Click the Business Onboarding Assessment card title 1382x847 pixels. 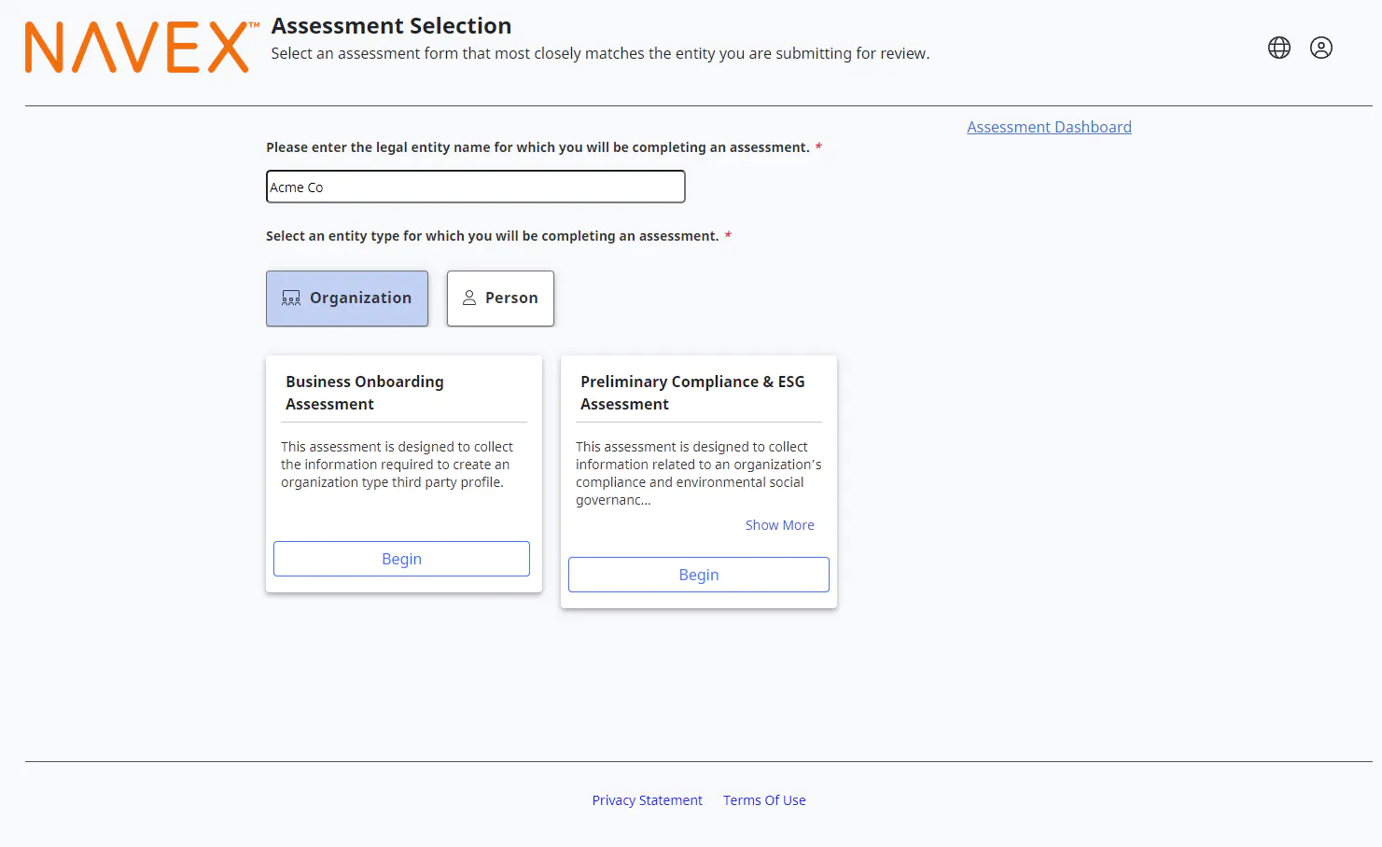pos(364,393)
